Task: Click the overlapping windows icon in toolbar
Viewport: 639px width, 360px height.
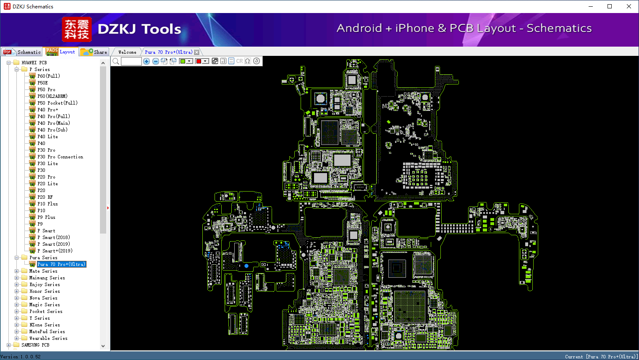Action: [215, 61]
